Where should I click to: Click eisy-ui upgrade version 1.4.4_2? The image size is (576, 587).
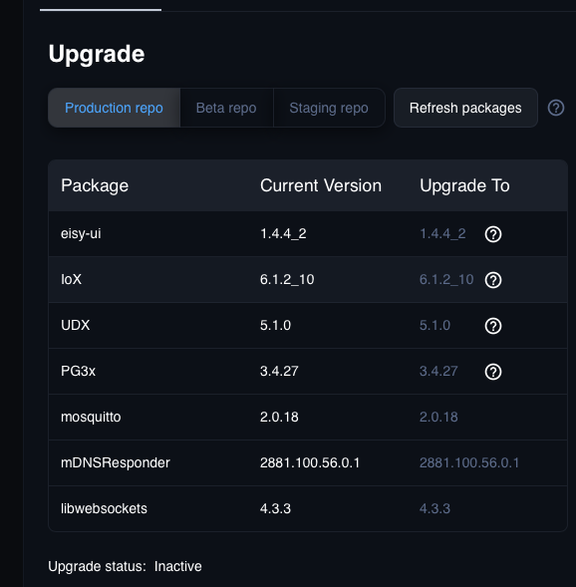442,234
